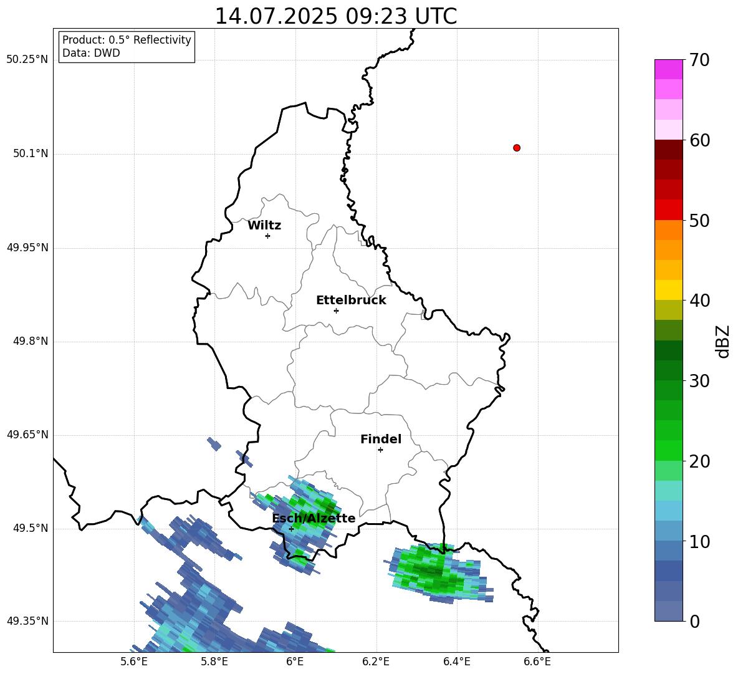Click the 30 colorbar tick label

[x=699, y=381]
